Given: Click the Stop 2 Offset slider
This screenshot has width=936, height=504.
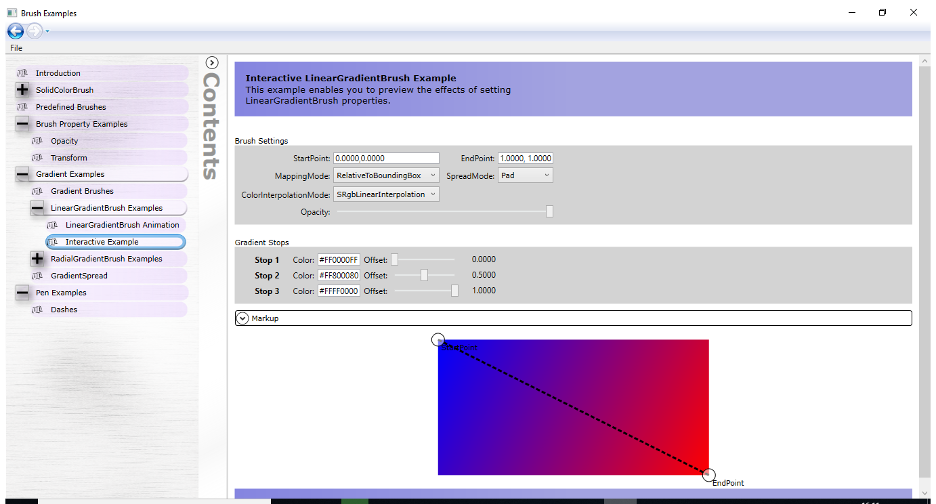Looking at the screenshot, I should (424, 275).
